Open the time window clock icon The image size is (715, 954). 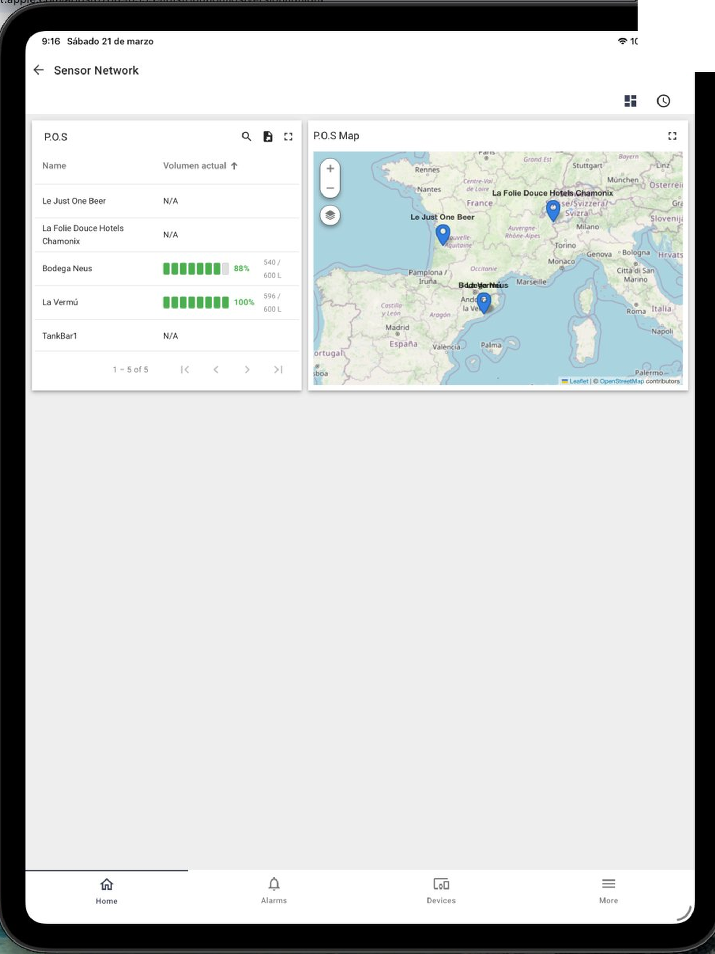(663, 101)
